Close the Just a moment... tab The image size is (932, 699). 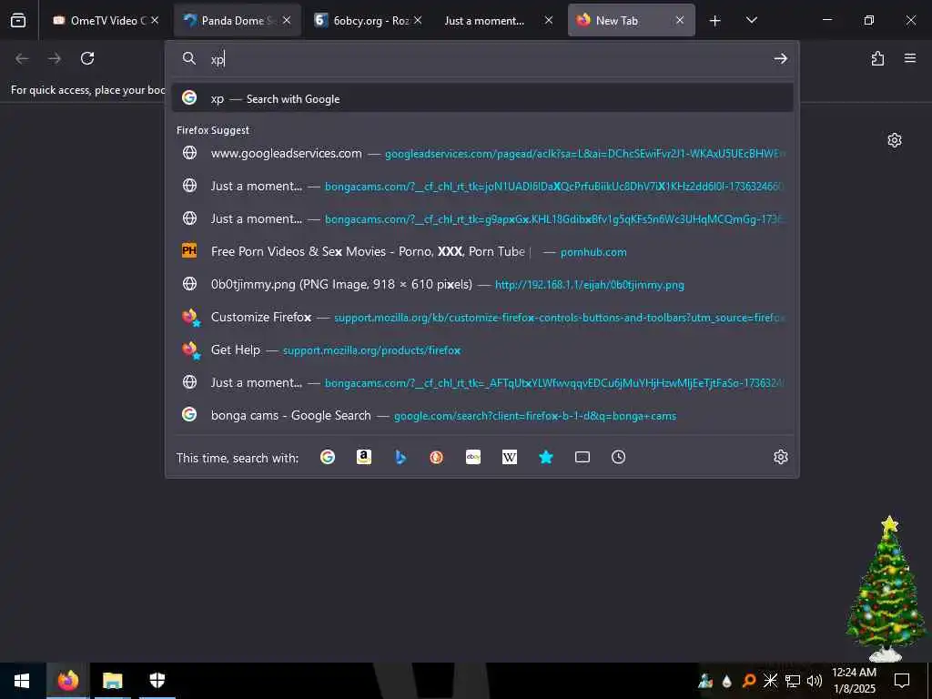pyautogui.click(x=549, y=20)
